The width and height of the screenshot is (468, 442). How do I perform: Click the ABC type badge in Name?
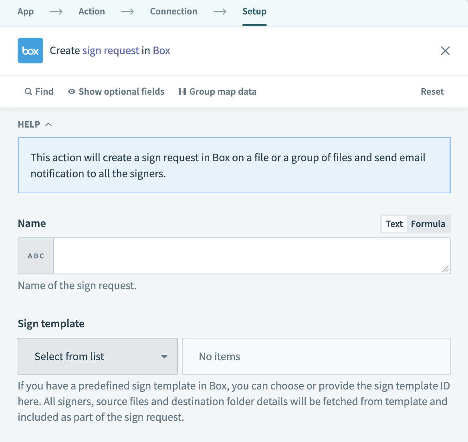(x=36, y=256)
